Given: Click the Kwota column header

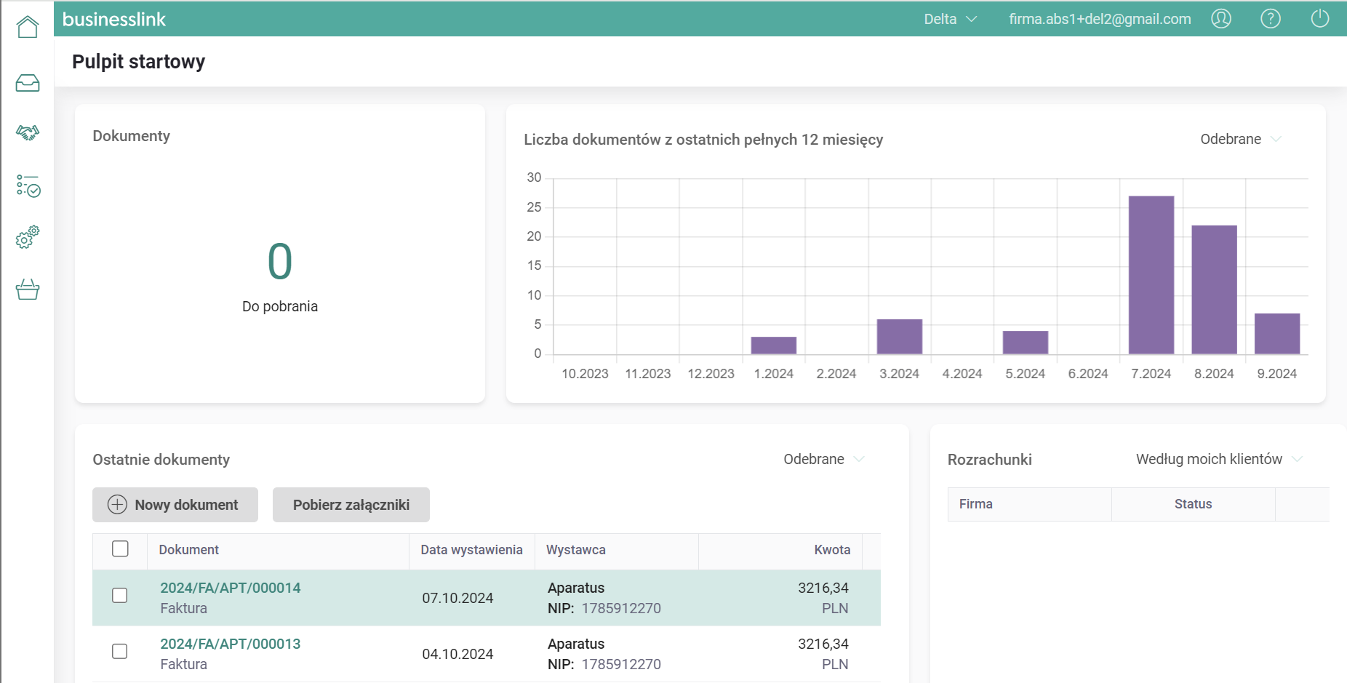Looking at the screenshot, I should tap(832, 550).
